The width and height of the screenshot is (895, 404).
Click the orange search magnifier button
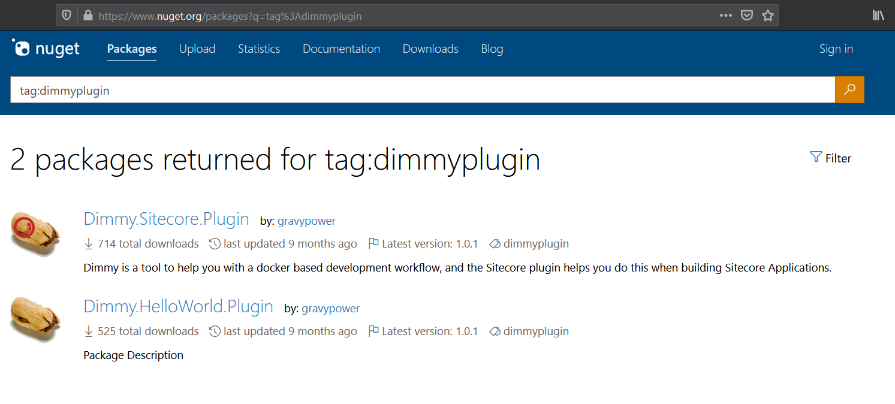coord(849,90)
